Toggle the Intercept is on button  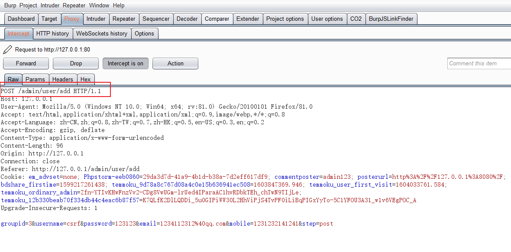[126, 64]
